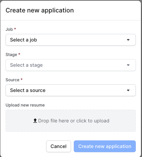Click the Job field label
Viewport: 142px width, 157px height.
point(9,29)
